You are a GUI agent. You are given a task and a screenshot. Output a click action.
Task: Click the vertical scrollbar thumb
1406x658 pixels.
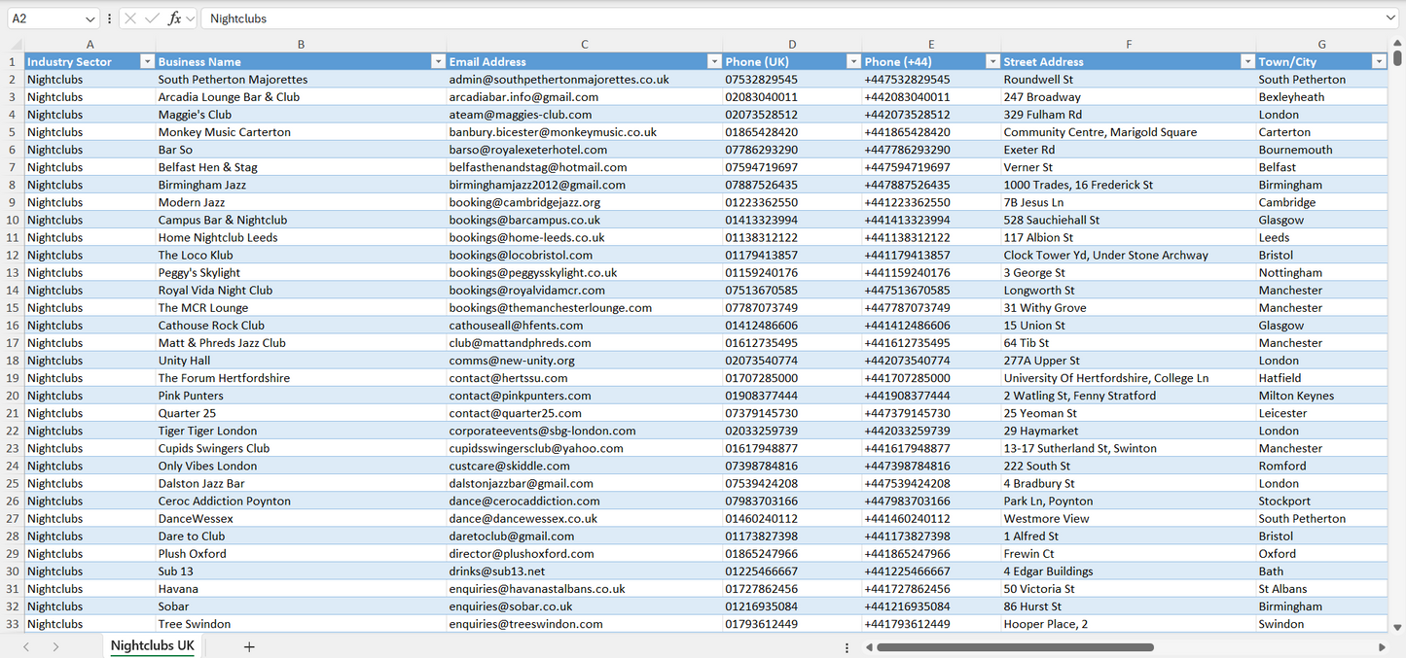(1397, 58)
